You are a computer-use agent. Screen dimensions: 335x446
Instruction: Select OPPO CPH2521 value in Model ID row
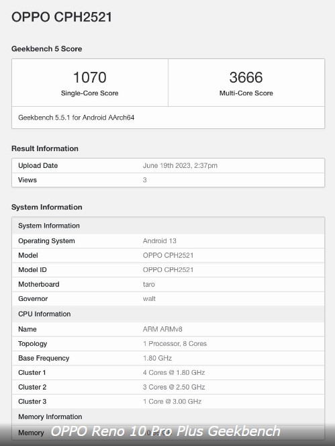pyautogui.click(x=168, y=270)
